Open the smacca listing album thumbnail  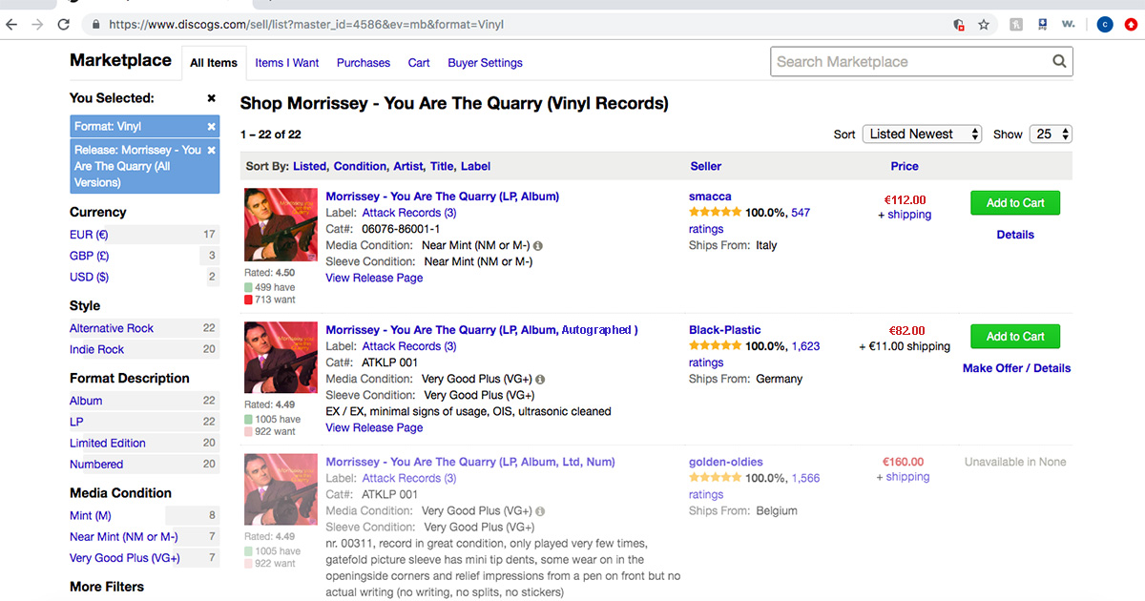click(281, 225)
